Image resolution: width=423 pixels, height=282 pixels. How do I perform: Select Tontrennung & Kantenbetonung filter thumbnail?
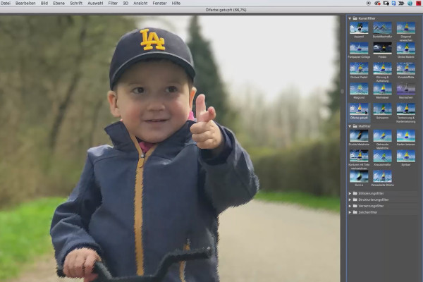tap(406, 109)
